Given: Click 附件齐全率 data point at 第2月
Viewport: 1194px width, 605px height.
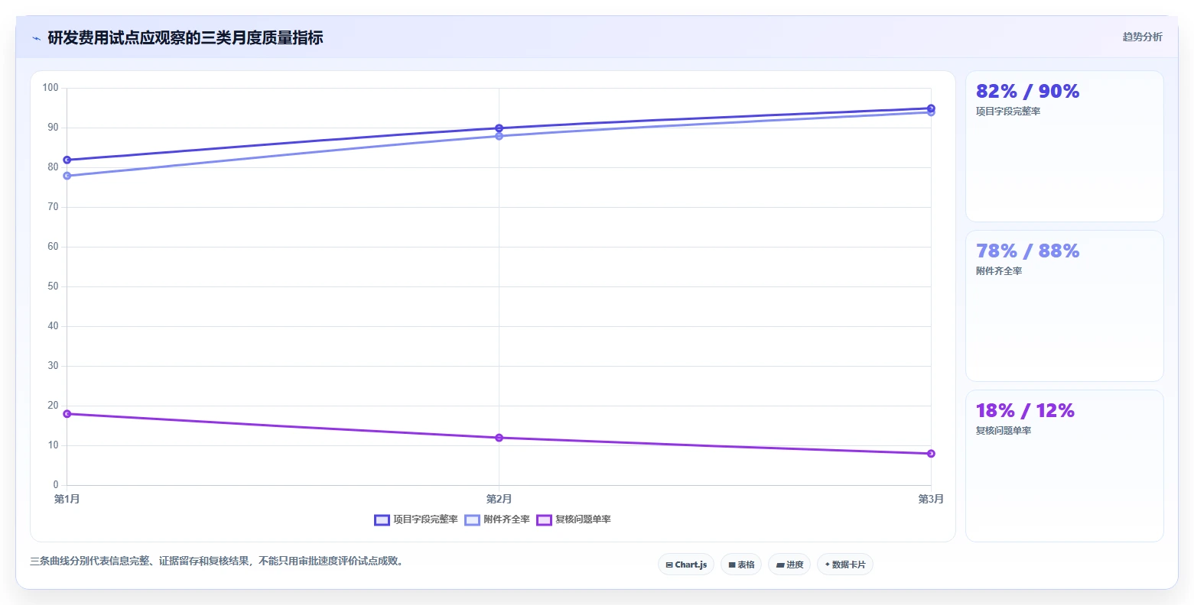Looking at the screenshot, I should coord(499,136).
